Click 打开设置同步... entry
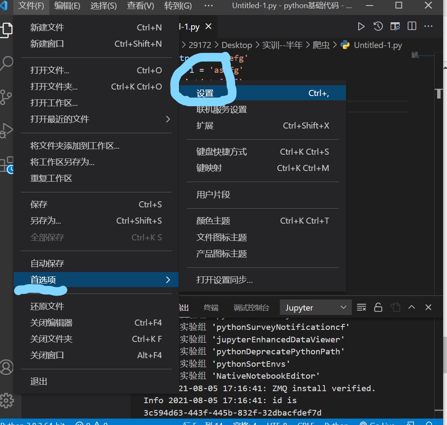Viewport: 447px width, 425px height. pos(263,280)
